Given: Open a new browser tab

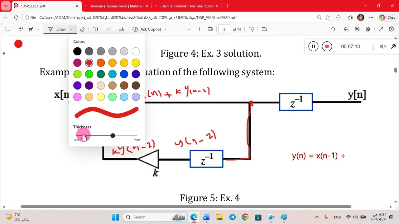Looking at the screenshot, I should click(x=227, y=6).
